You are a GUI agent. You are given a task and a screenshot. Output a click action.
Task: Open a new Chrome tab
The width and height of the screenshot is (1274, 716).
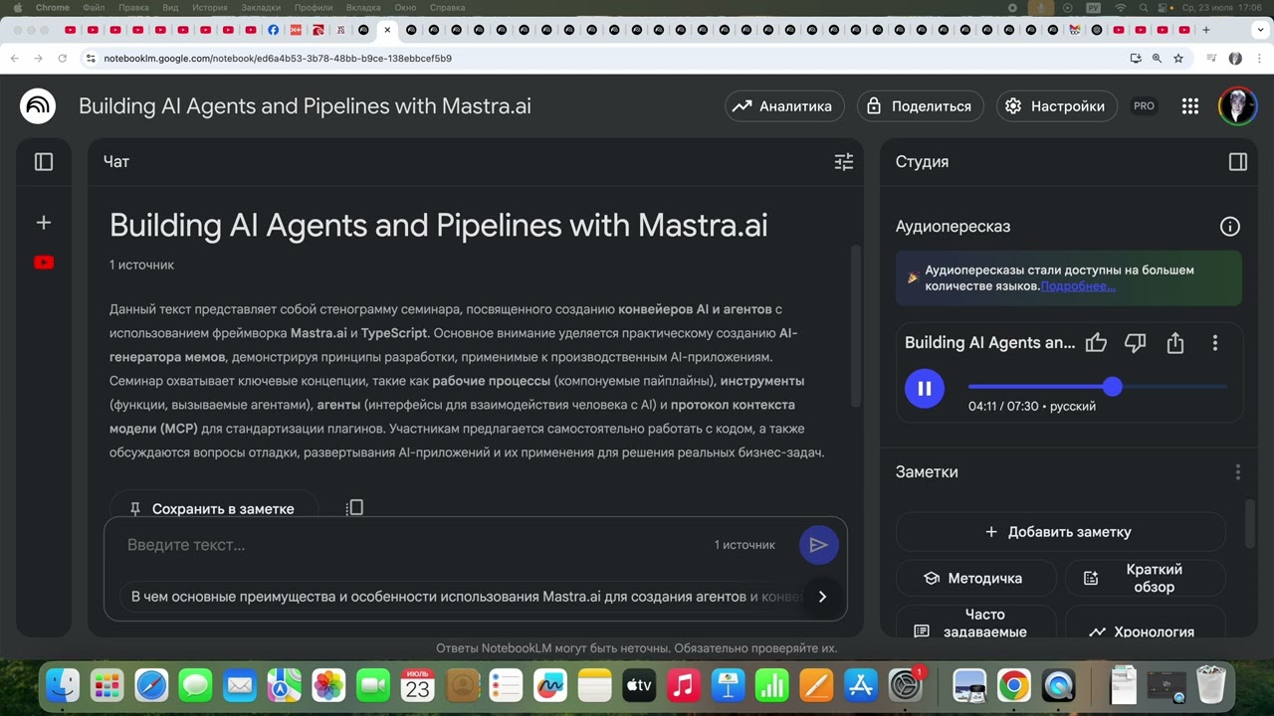[x=1206, y=30]
